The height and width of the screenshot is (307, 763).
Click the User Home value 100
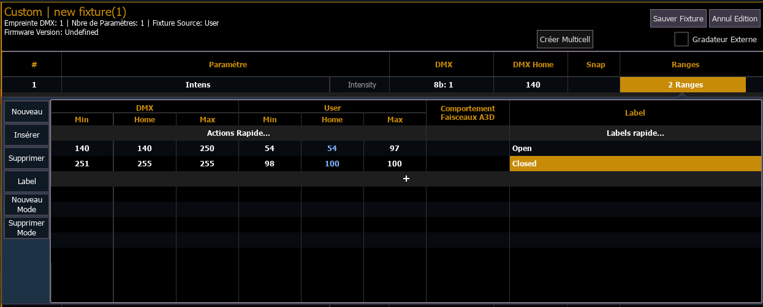(x=332, y=164)
